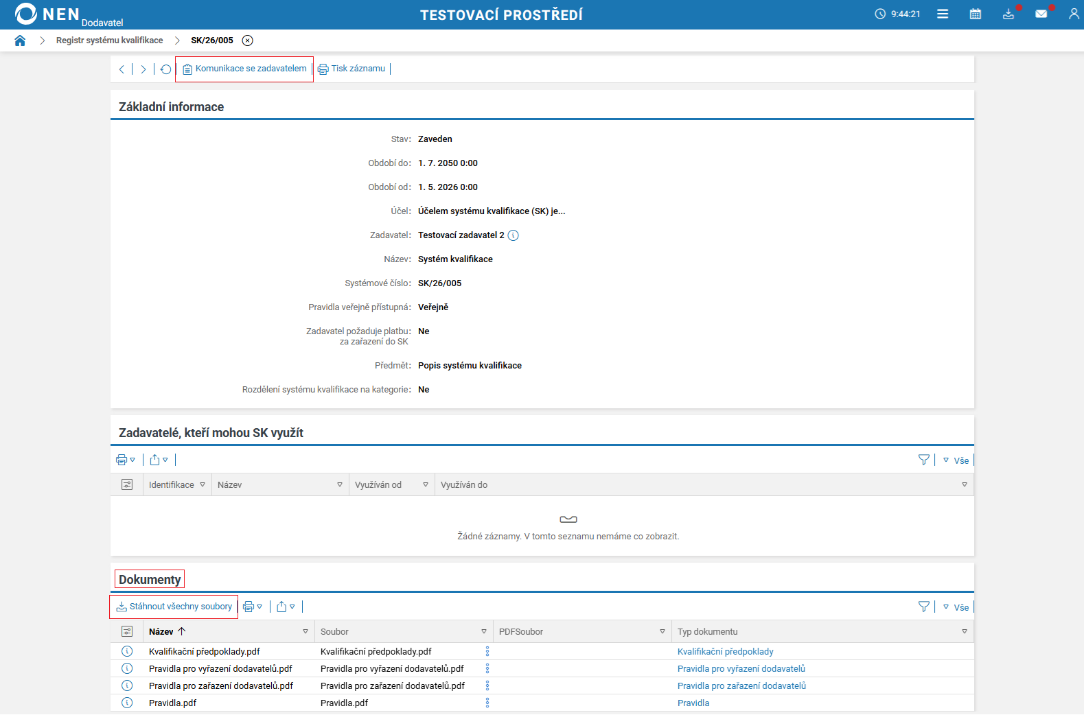
Task: Open info icon for Pravidla pro vyřazení dodavatelů.pdf
Action: point(127,668)
